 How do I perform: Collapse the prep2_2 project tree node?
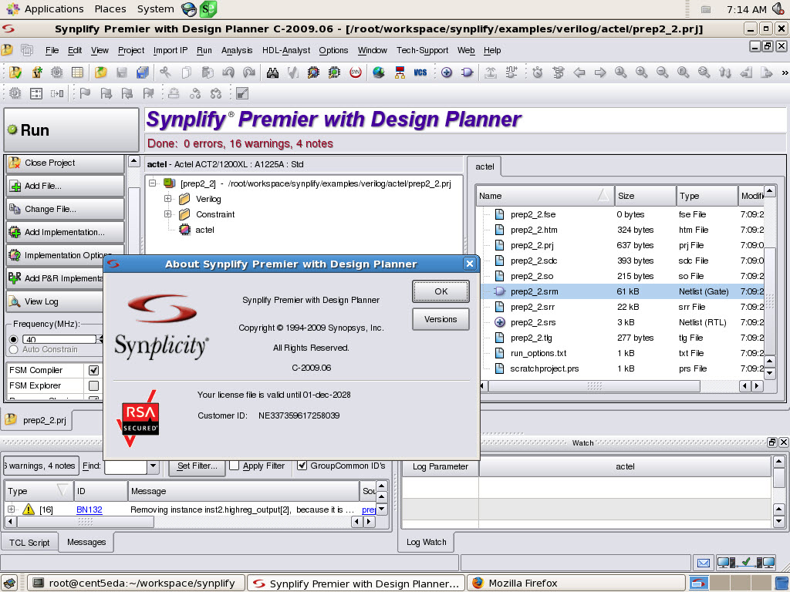152,183
